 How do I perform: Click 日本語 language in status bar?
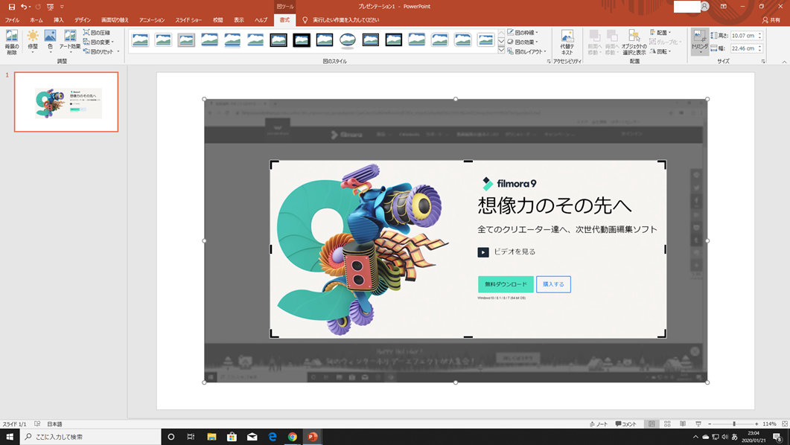click(55, 424)
